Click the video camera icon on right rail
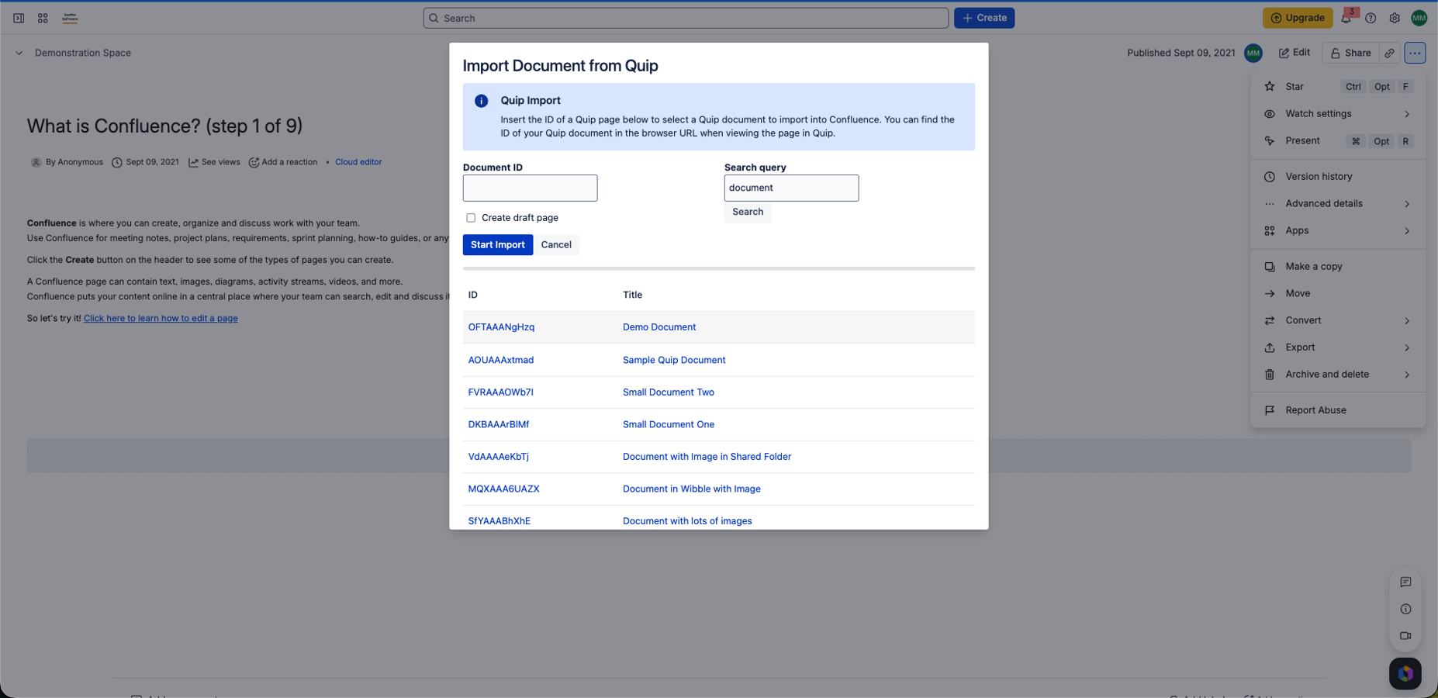 (x=1405, y=636)
